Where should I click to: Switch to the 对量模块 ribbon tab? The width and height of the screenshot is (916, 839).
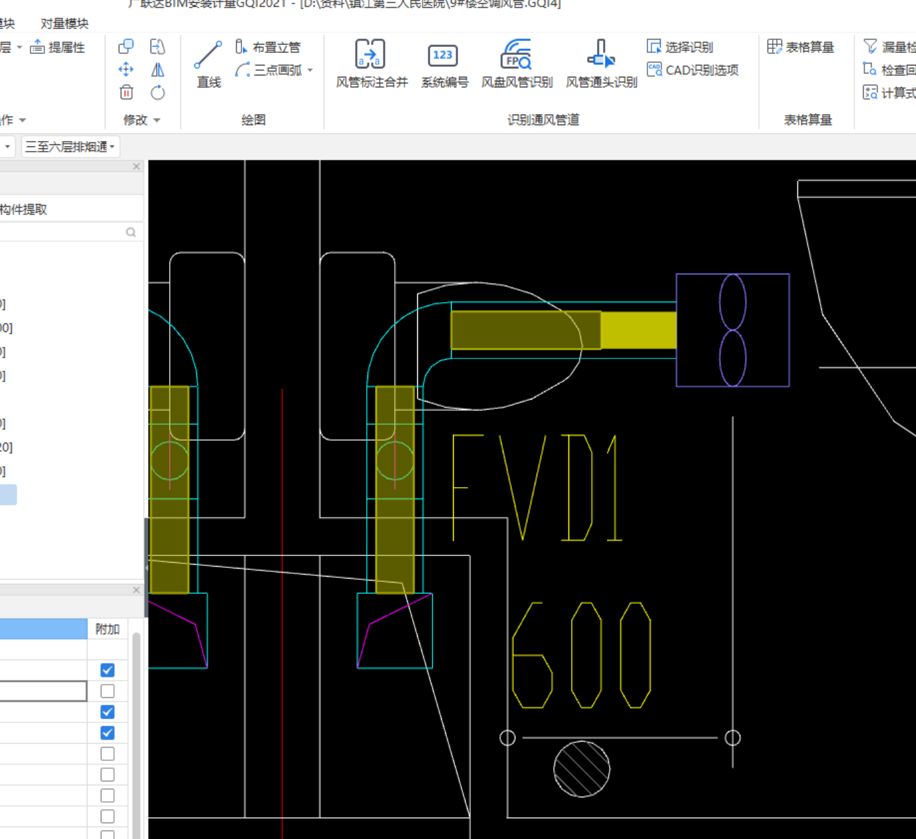(64, 24)
